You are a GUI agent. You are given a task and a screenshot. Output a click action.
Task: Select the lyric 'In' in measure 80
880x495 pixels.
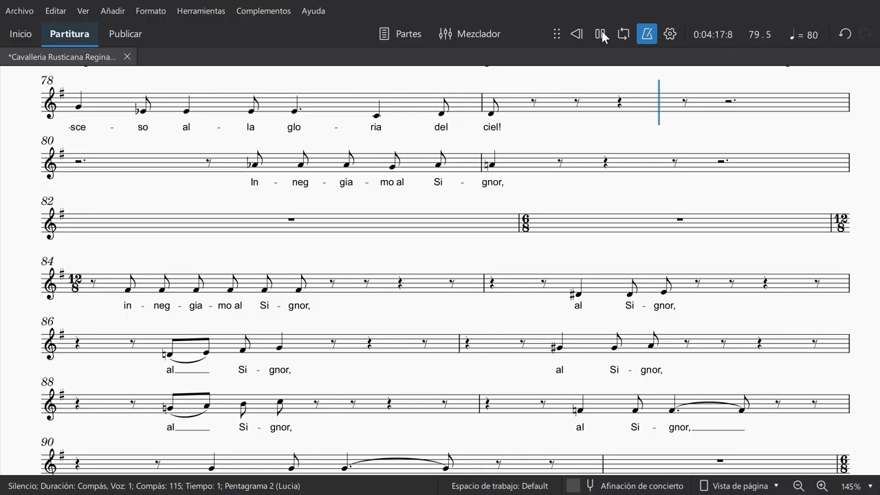pyautogui.click(x=254, y=182)
